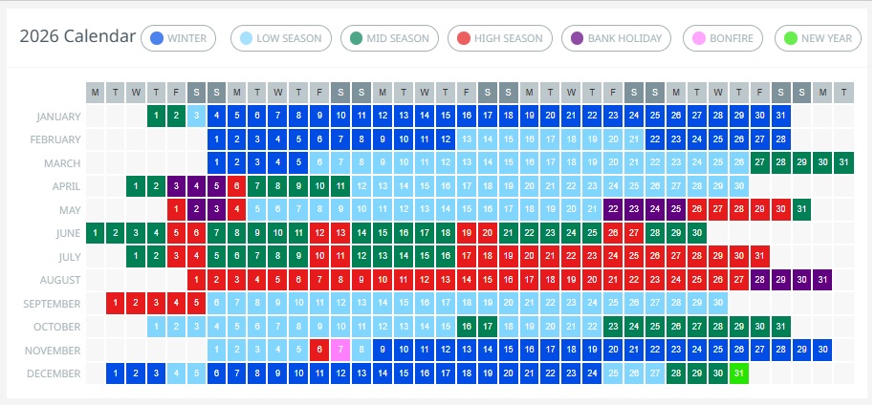Click September 1 in the calendar
Screen dimensions: 875x405
pyautogui.click(x=116, y=303)
